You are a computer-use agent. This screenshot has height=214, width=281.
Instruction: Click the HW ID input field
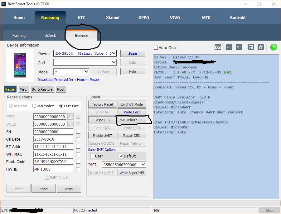[53, 169]
